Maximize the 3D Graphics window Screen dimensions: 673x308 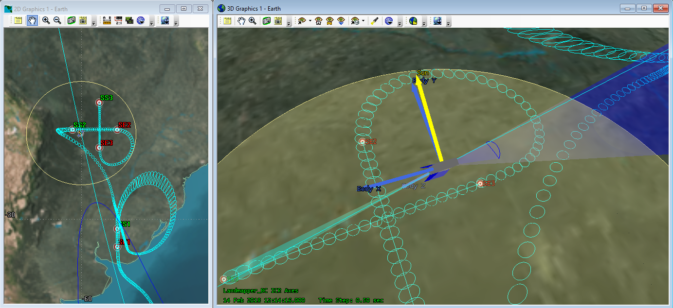(x=644, y=8)
